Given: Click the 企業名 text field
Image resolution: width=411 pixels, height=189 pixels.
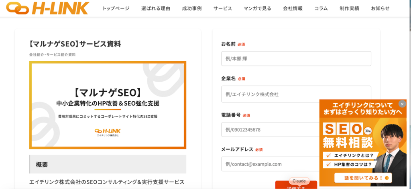Looking at the screenshot, I should 296,94.
